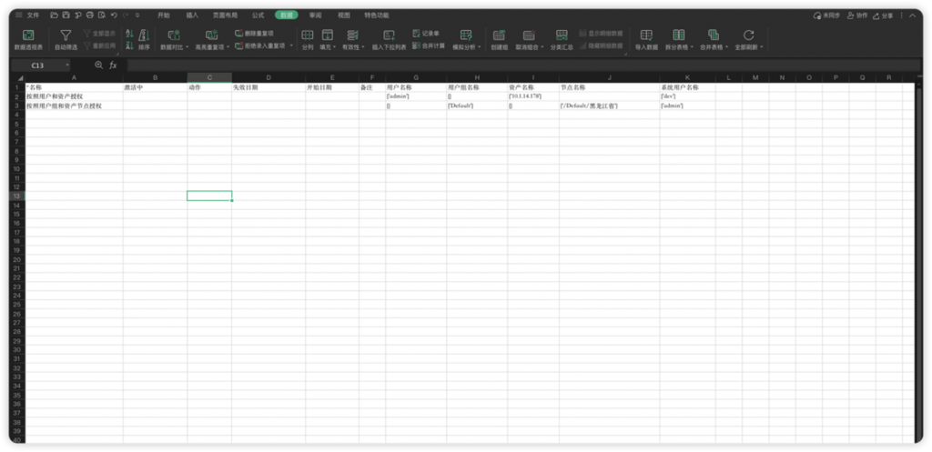
Task: Switch to the 开始 tab
Action: (x=164, y=15)
